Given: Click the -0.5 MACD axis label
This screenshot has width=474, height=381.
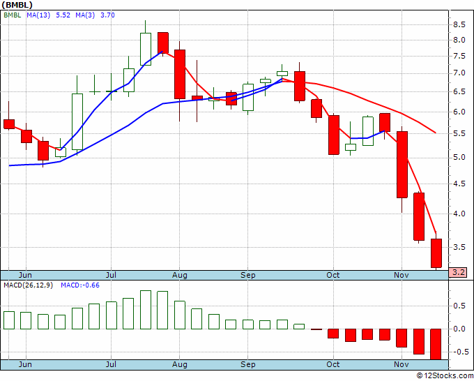Looking at the screenshot, I should 458,352.
